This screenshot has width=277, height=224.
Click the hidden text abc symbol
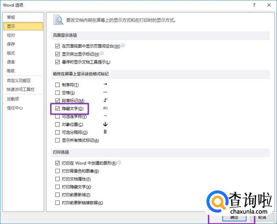click(105, 108)
